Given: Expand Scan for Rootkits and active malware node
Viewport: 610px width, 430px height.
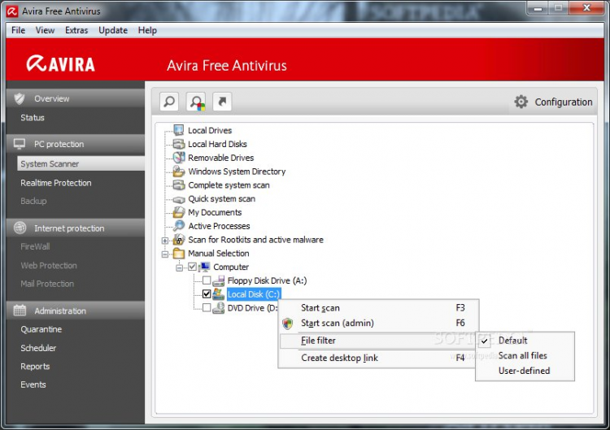Looking at the screenshot, I should [165, 241].
